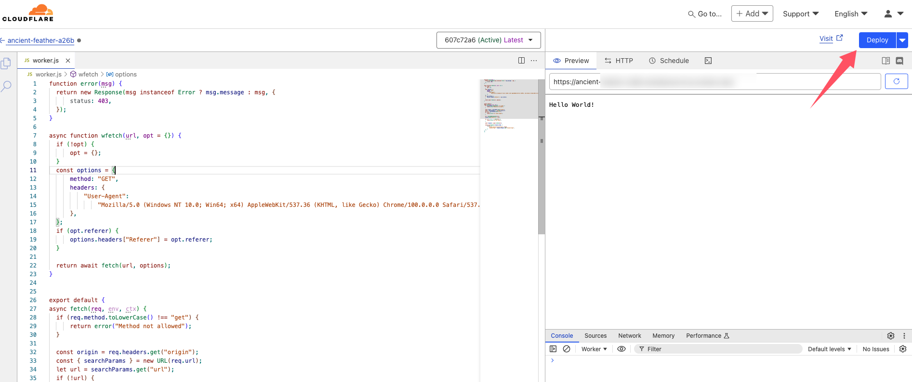Toggle live expression eye icon in console
The image size is (912, 382).
[621, 349]
